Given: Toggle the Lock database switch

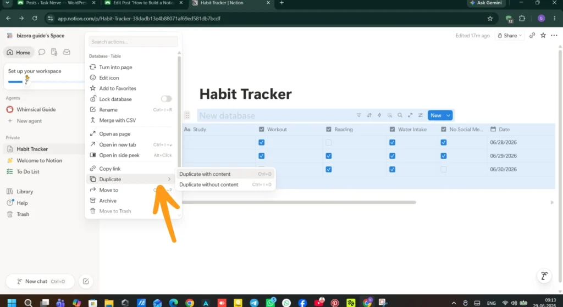Looking at the screenshot, I should (x=166, y=99).
